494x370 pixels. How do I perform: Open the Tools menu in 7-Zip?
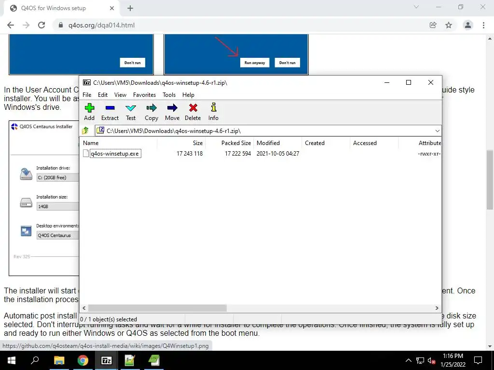tap(169, 95)
